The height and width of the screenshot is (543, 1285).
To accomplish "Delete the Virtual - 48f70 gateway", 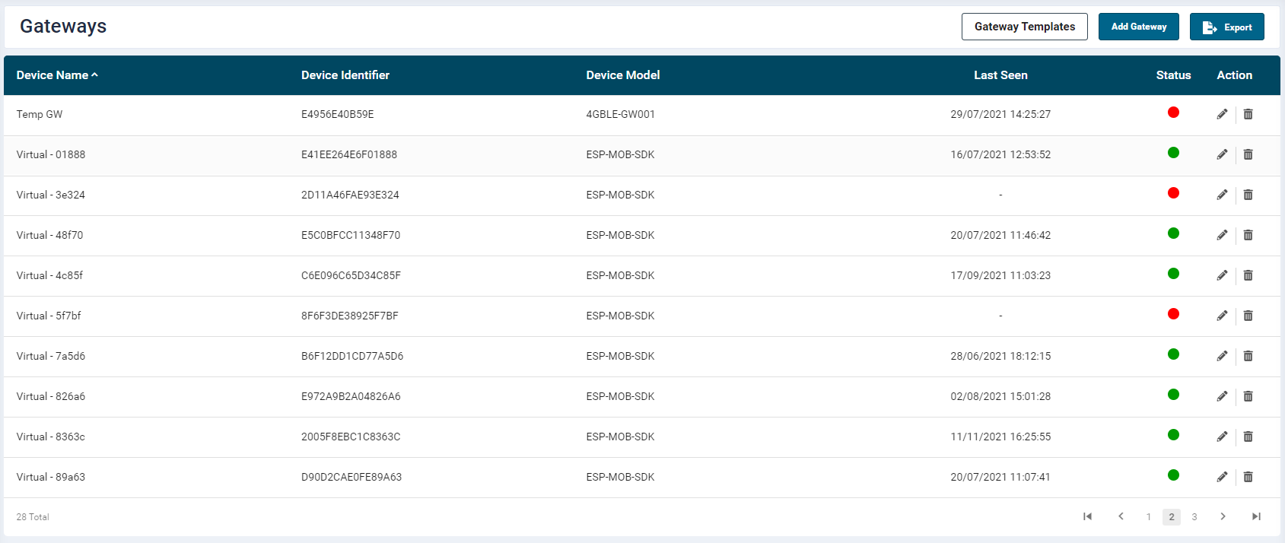I will pyautogui.click(x=1248, y=235).
